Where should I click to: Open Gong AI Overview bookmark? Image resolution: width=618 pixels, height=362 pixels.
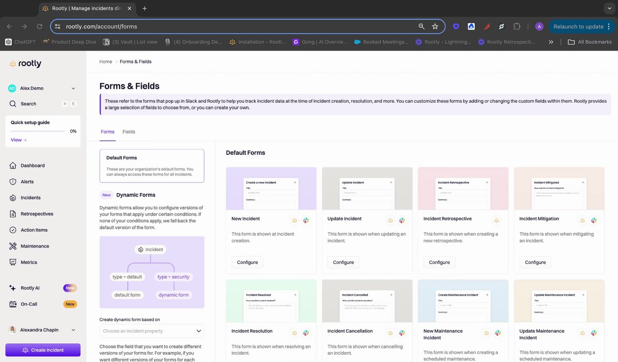click(320, 42)
